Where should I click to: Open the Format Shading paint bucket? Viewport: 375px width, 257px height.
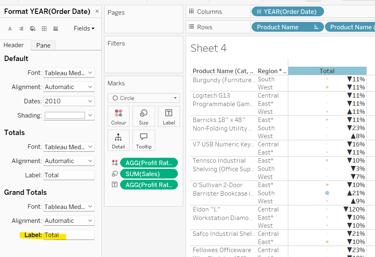click(33, 28)
